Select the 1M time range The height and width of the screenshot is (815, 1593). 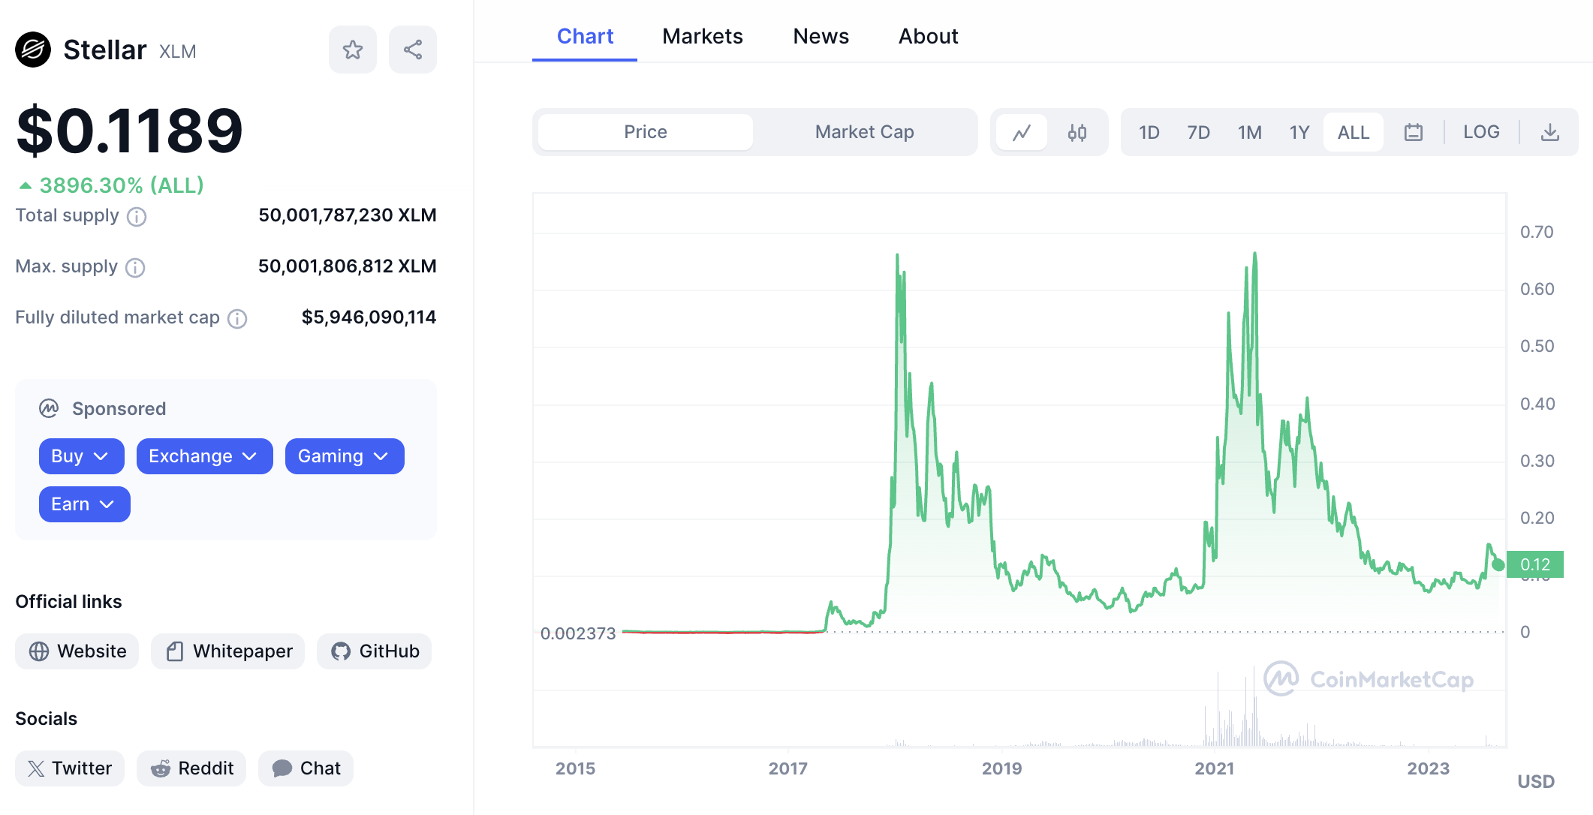click(1249, 133)
